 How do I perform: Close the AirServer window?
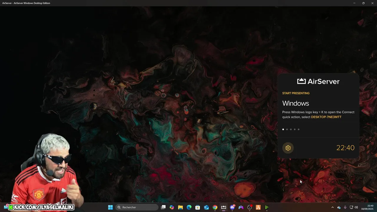point(372,3)
